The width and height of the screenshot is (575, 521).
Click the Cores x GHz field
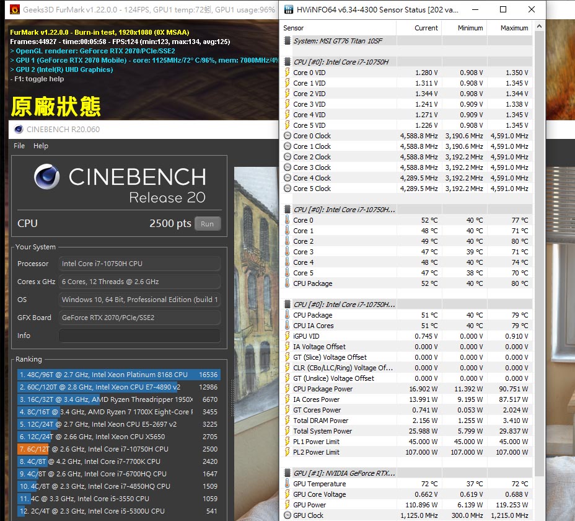coord(139,282)
